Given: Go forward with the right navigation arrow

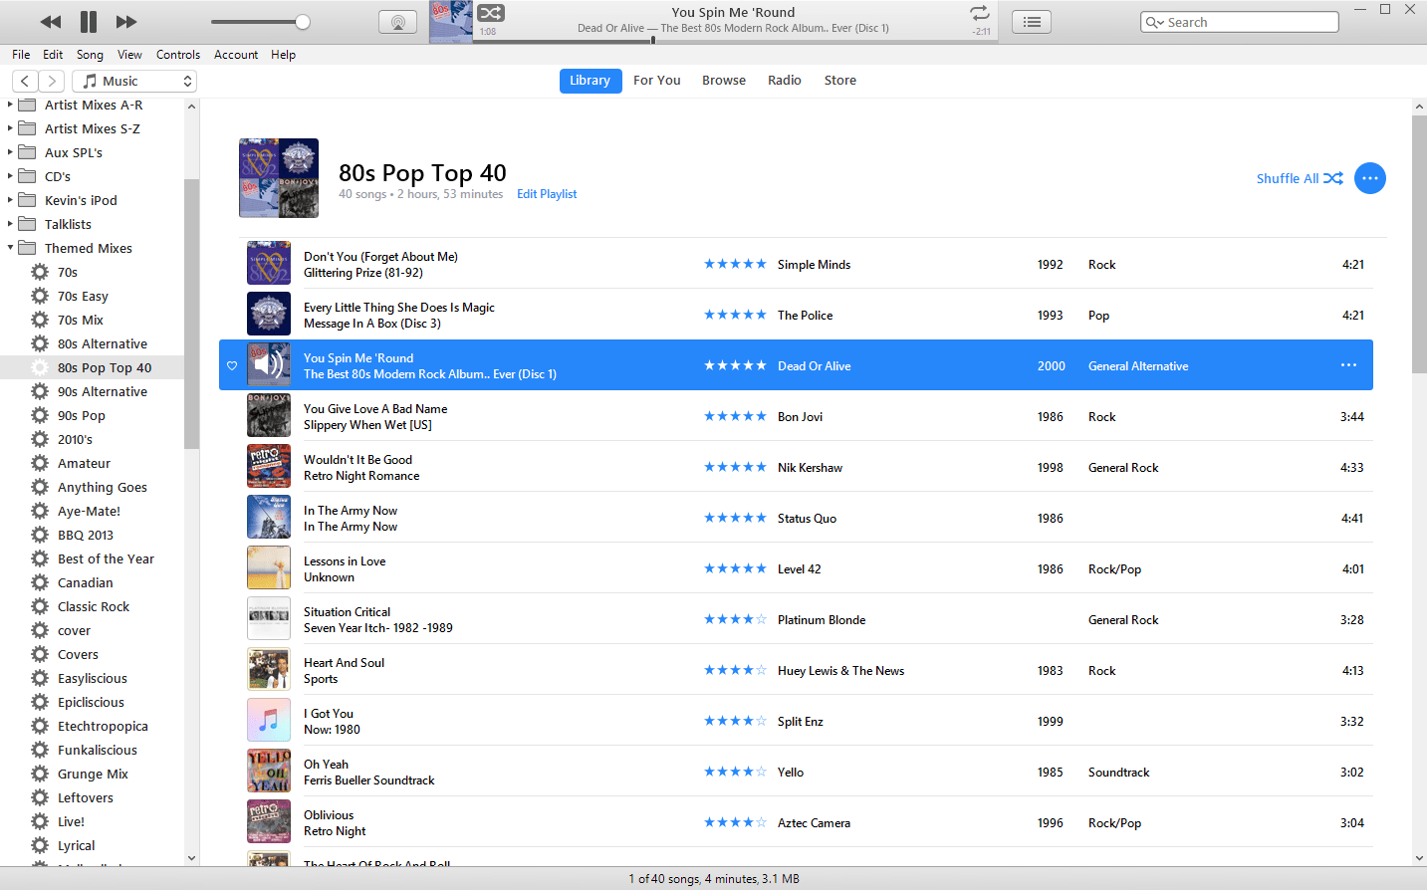Looking at the screenshot, I should coord(52,81).
